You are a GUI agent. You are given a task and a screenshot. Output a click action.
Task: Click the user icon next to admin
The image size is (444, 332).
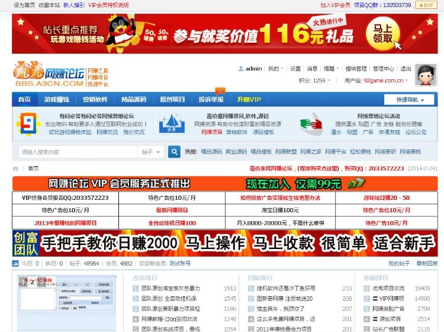(x=241, y=69)
